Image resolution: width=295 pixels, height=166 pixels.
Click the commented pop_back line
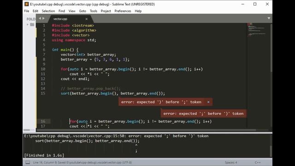click(90, 89)
